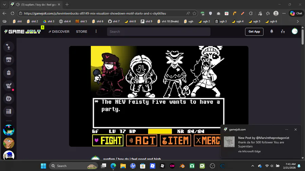
Task: Select the browser address bar URL
Action: (x=95, y=14)
